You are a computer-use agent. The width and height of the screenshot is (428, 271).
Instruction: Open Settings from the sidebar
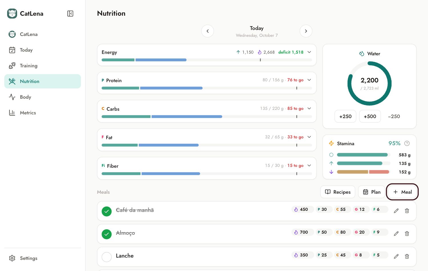click(43, 258)
